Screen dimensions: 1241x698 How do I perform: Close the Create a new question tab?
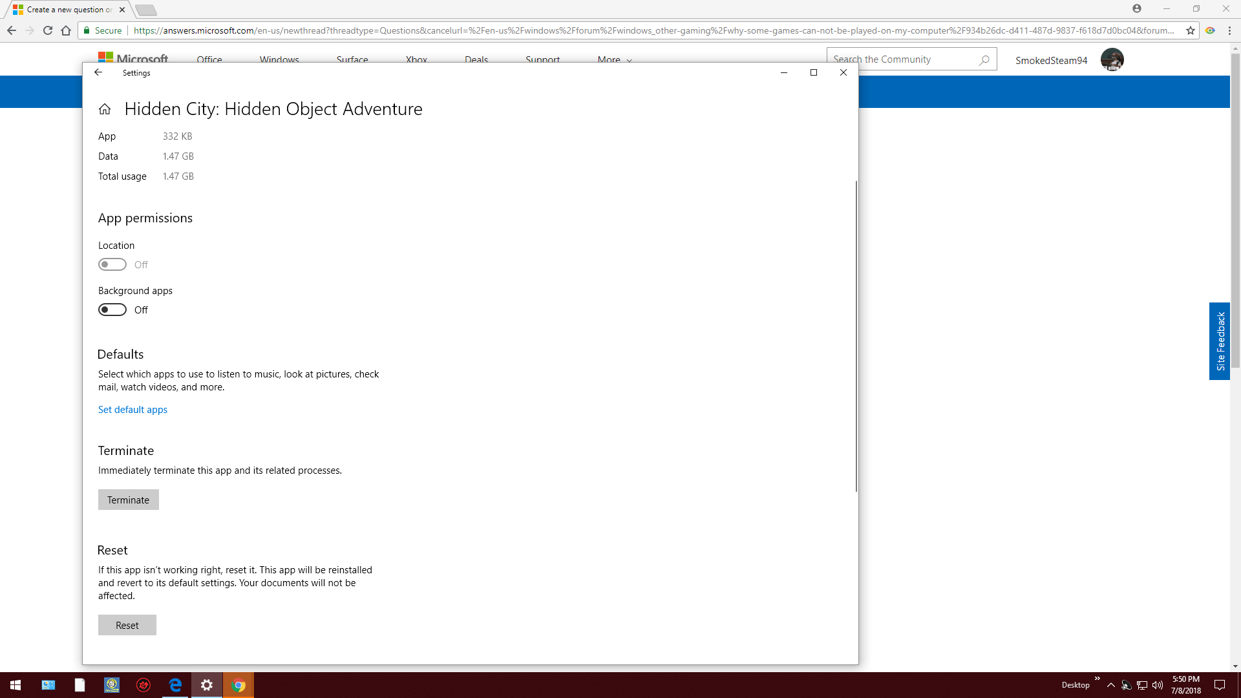(x=122, y=10)
